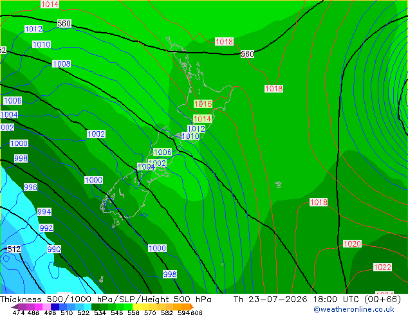408x315 pixels.
Task: Click the blue 990 isobar label
Action: 54,249
